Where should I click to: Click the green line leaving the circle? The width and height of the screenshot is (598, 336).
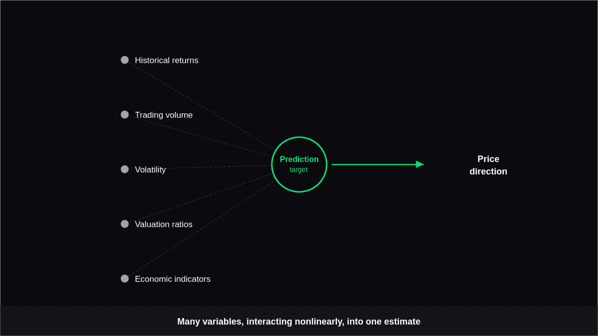pyautogui.click(x=373, y=165)
